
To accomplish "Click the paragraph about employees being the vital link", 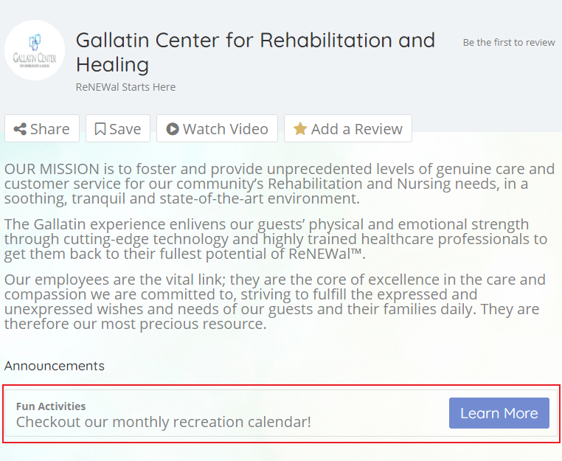I will [x=275, y=302].
